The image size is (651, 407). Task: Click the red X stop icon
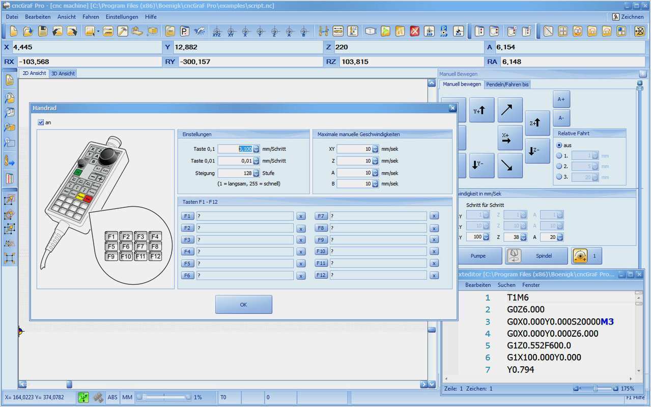pos(415,31)
